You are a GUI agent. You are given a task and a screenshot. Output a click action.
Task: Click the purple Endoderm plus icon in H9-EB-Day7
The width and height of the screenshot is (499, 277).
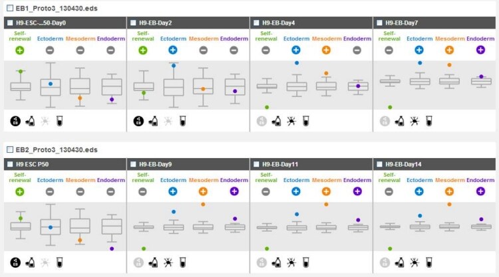click(480, 50)
